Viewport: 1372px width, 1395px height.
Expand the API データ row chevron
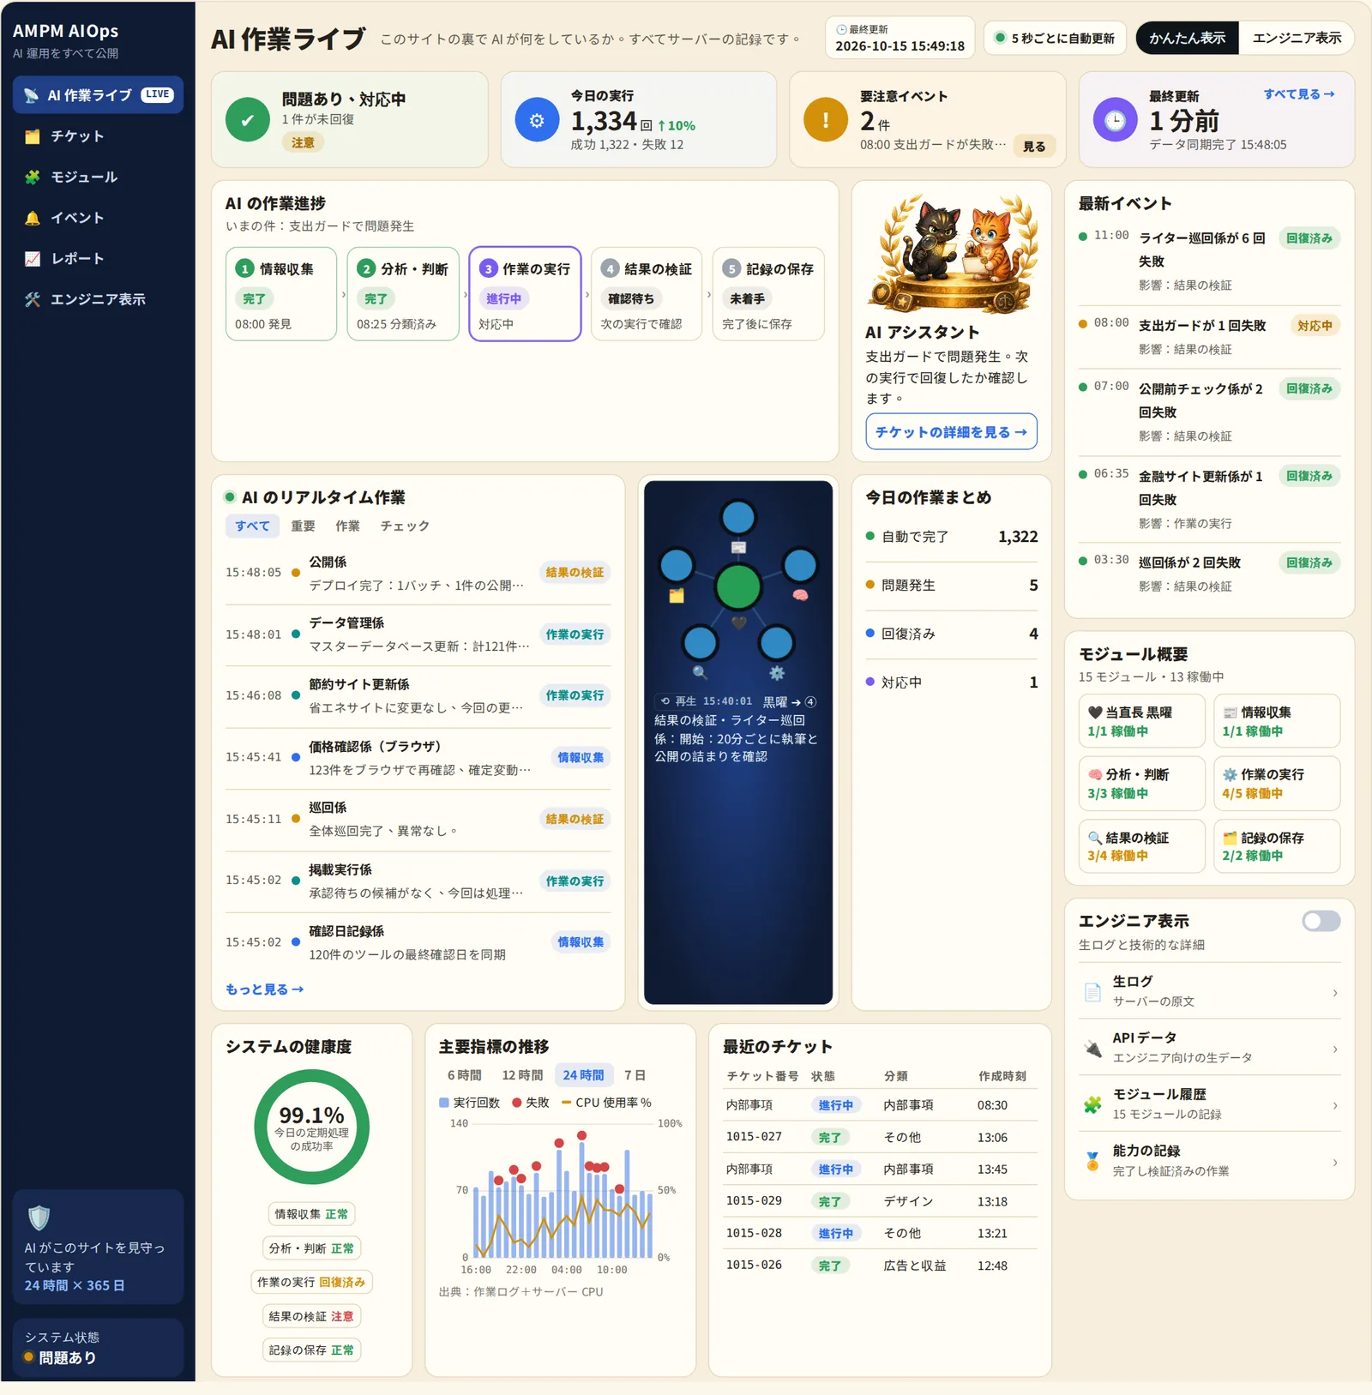(x=1335, y=1049)
